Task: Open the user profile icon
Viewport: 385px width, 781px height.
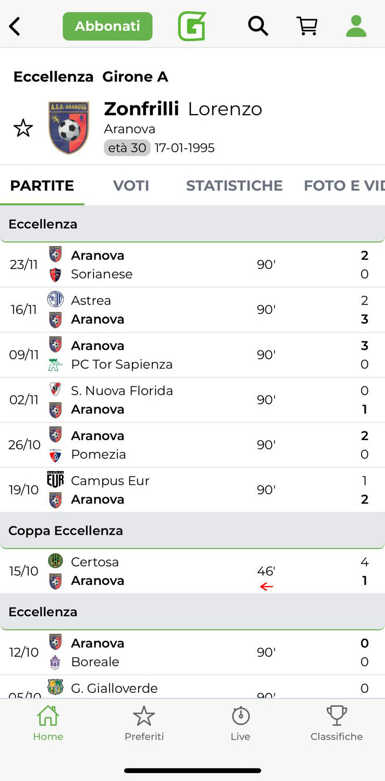Action: click(356, 26)
